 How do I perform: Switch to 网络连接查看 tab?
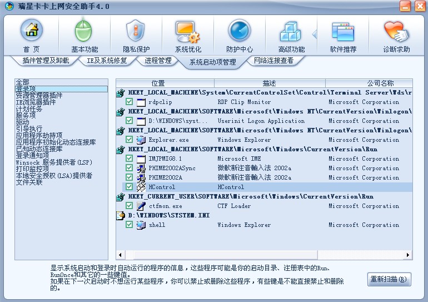click(x=273, y=61)
